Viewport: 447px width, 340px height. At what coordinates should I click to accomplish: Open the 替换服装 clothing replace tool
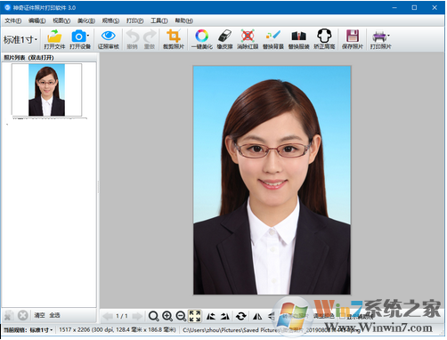tap(299, 39)
